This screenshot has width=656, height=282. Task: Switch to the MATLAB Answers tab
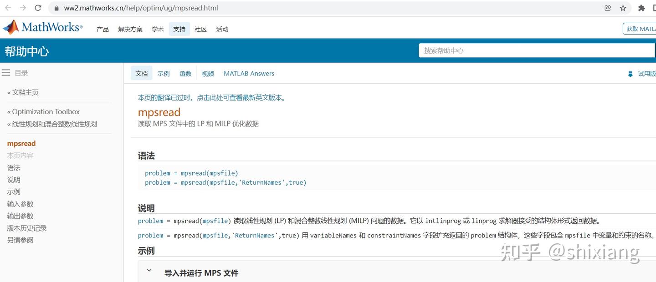[x=249, y=73]
